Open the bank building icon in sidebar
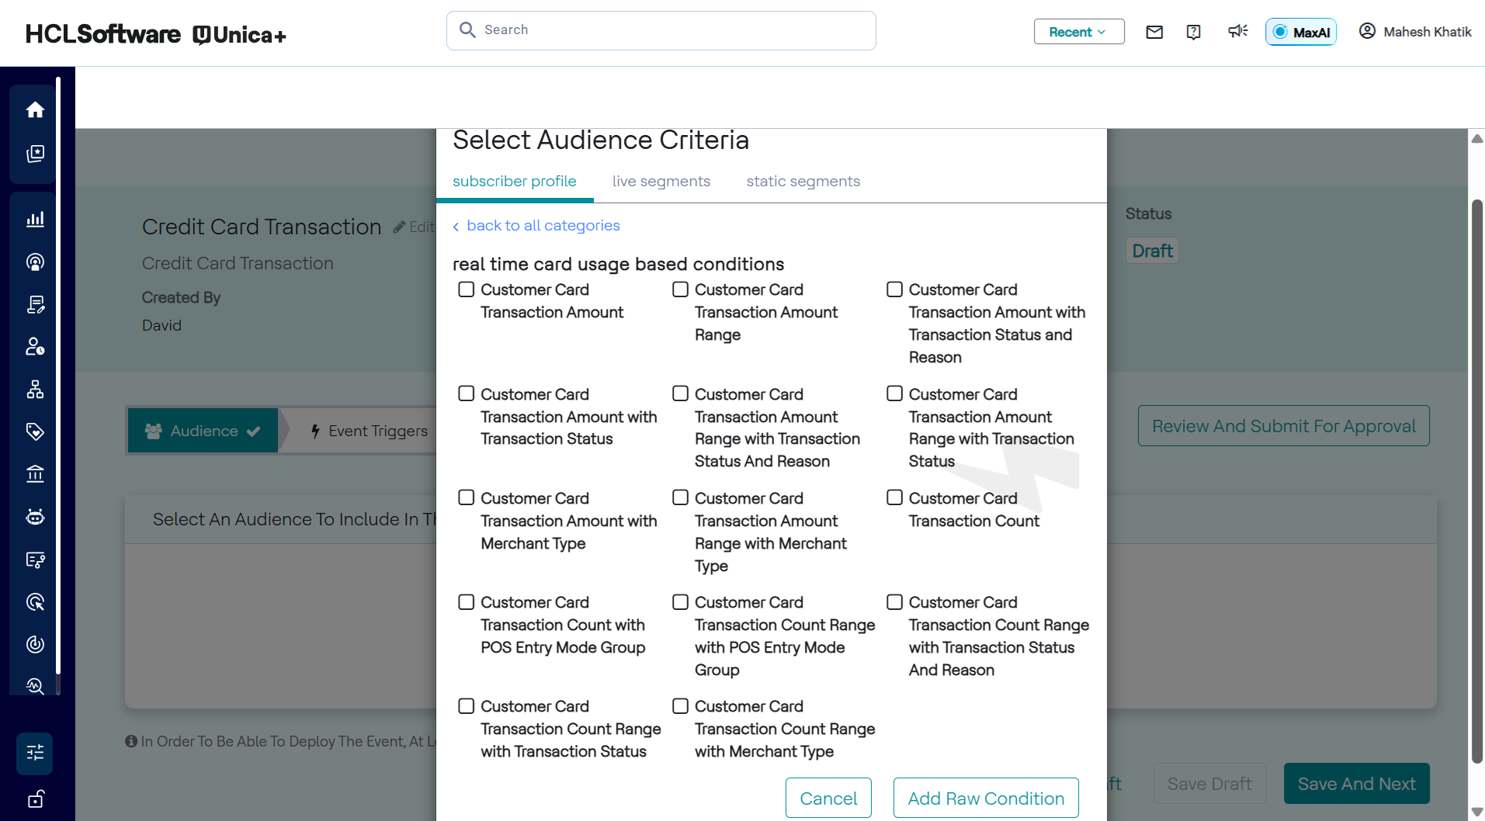 [35, 474]
